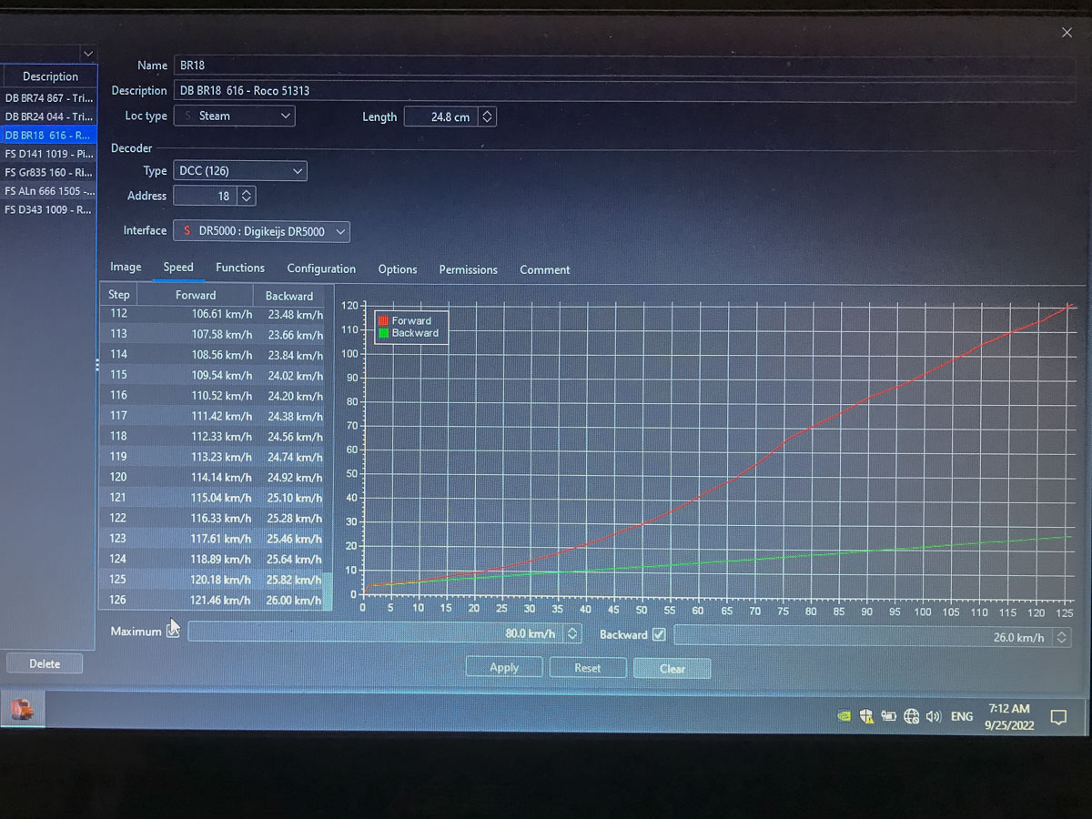Expand the decoder Type DCC (126) dropdown
The width and height of the screenshot is (1092, 819).
click(241, 171)
